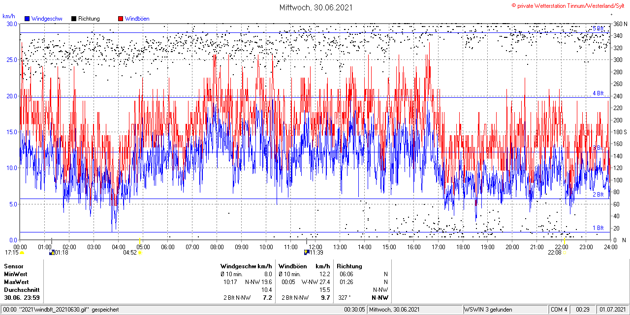Click the '18:00' time axis label
630x315 pixels.
(x=463, y=247)
